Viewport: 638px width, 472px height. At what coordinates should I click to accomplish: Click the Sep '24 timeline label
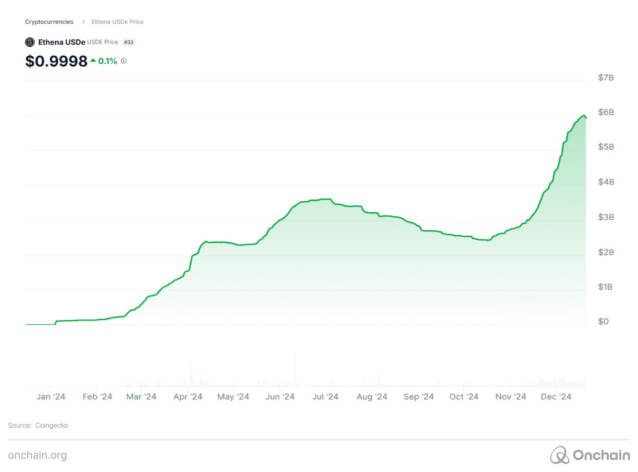point(418,397)
